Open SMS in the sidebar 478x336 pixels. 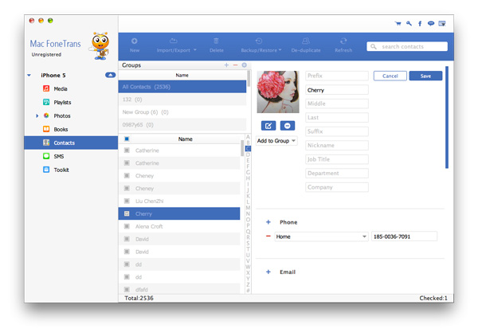(x=58, y=156)
